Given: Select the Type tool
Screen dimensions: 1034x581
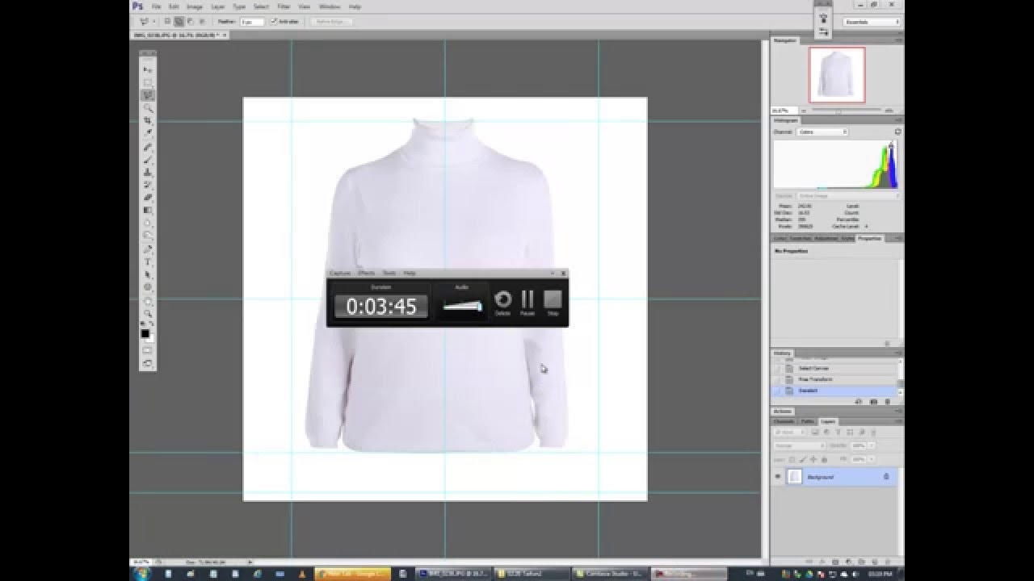Looking at the screenshot, I should (x=148, y=262).
